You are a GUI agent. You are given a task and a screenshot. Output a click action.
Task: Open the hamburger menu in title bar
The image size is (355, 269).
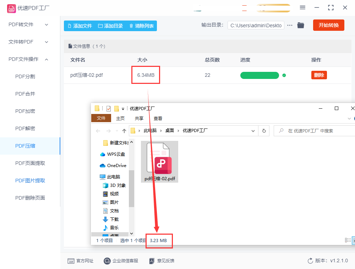click(x=302, y=8)
